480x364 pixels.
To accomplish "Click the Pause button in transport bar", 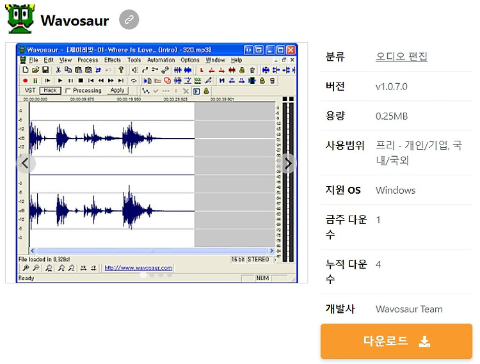I will pos(70,81).
